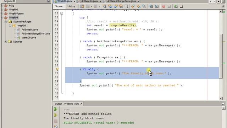This screenshot has height=128, width=227.
Task: Click the editor scrollbar up arrow
Action: click(x=221, y=12)
